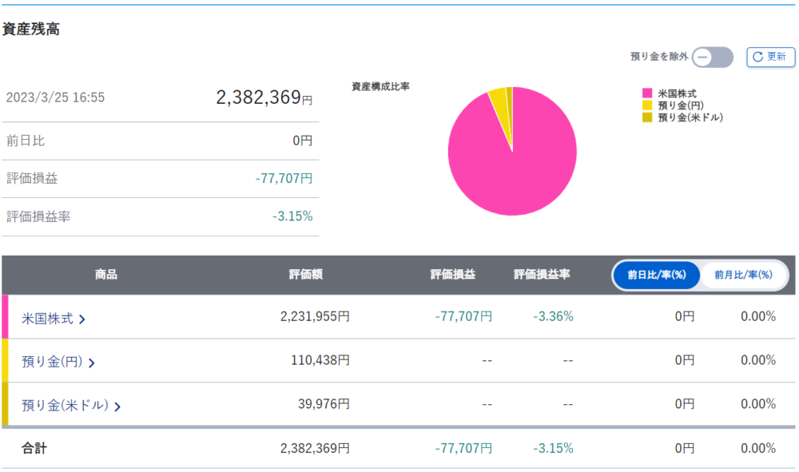This screenshot has height=472, width=799.
Task: Click the 評価額 column header
Action: click(x=305, y=275)
